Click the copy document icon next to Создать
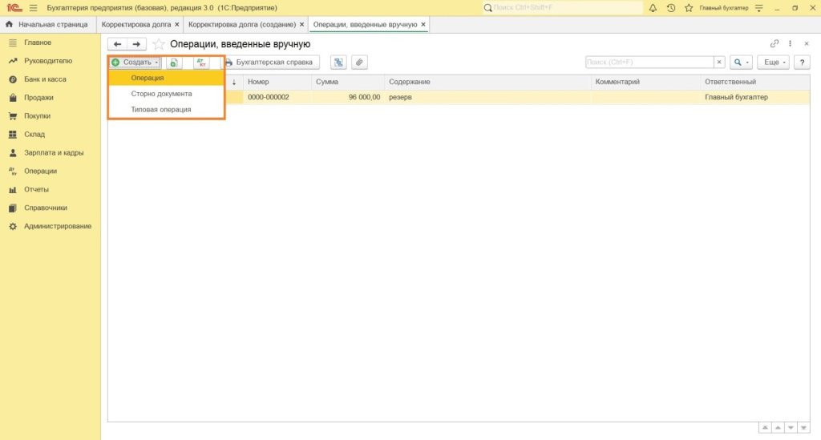Screen dimensions: 821x440 pos(174,62)
